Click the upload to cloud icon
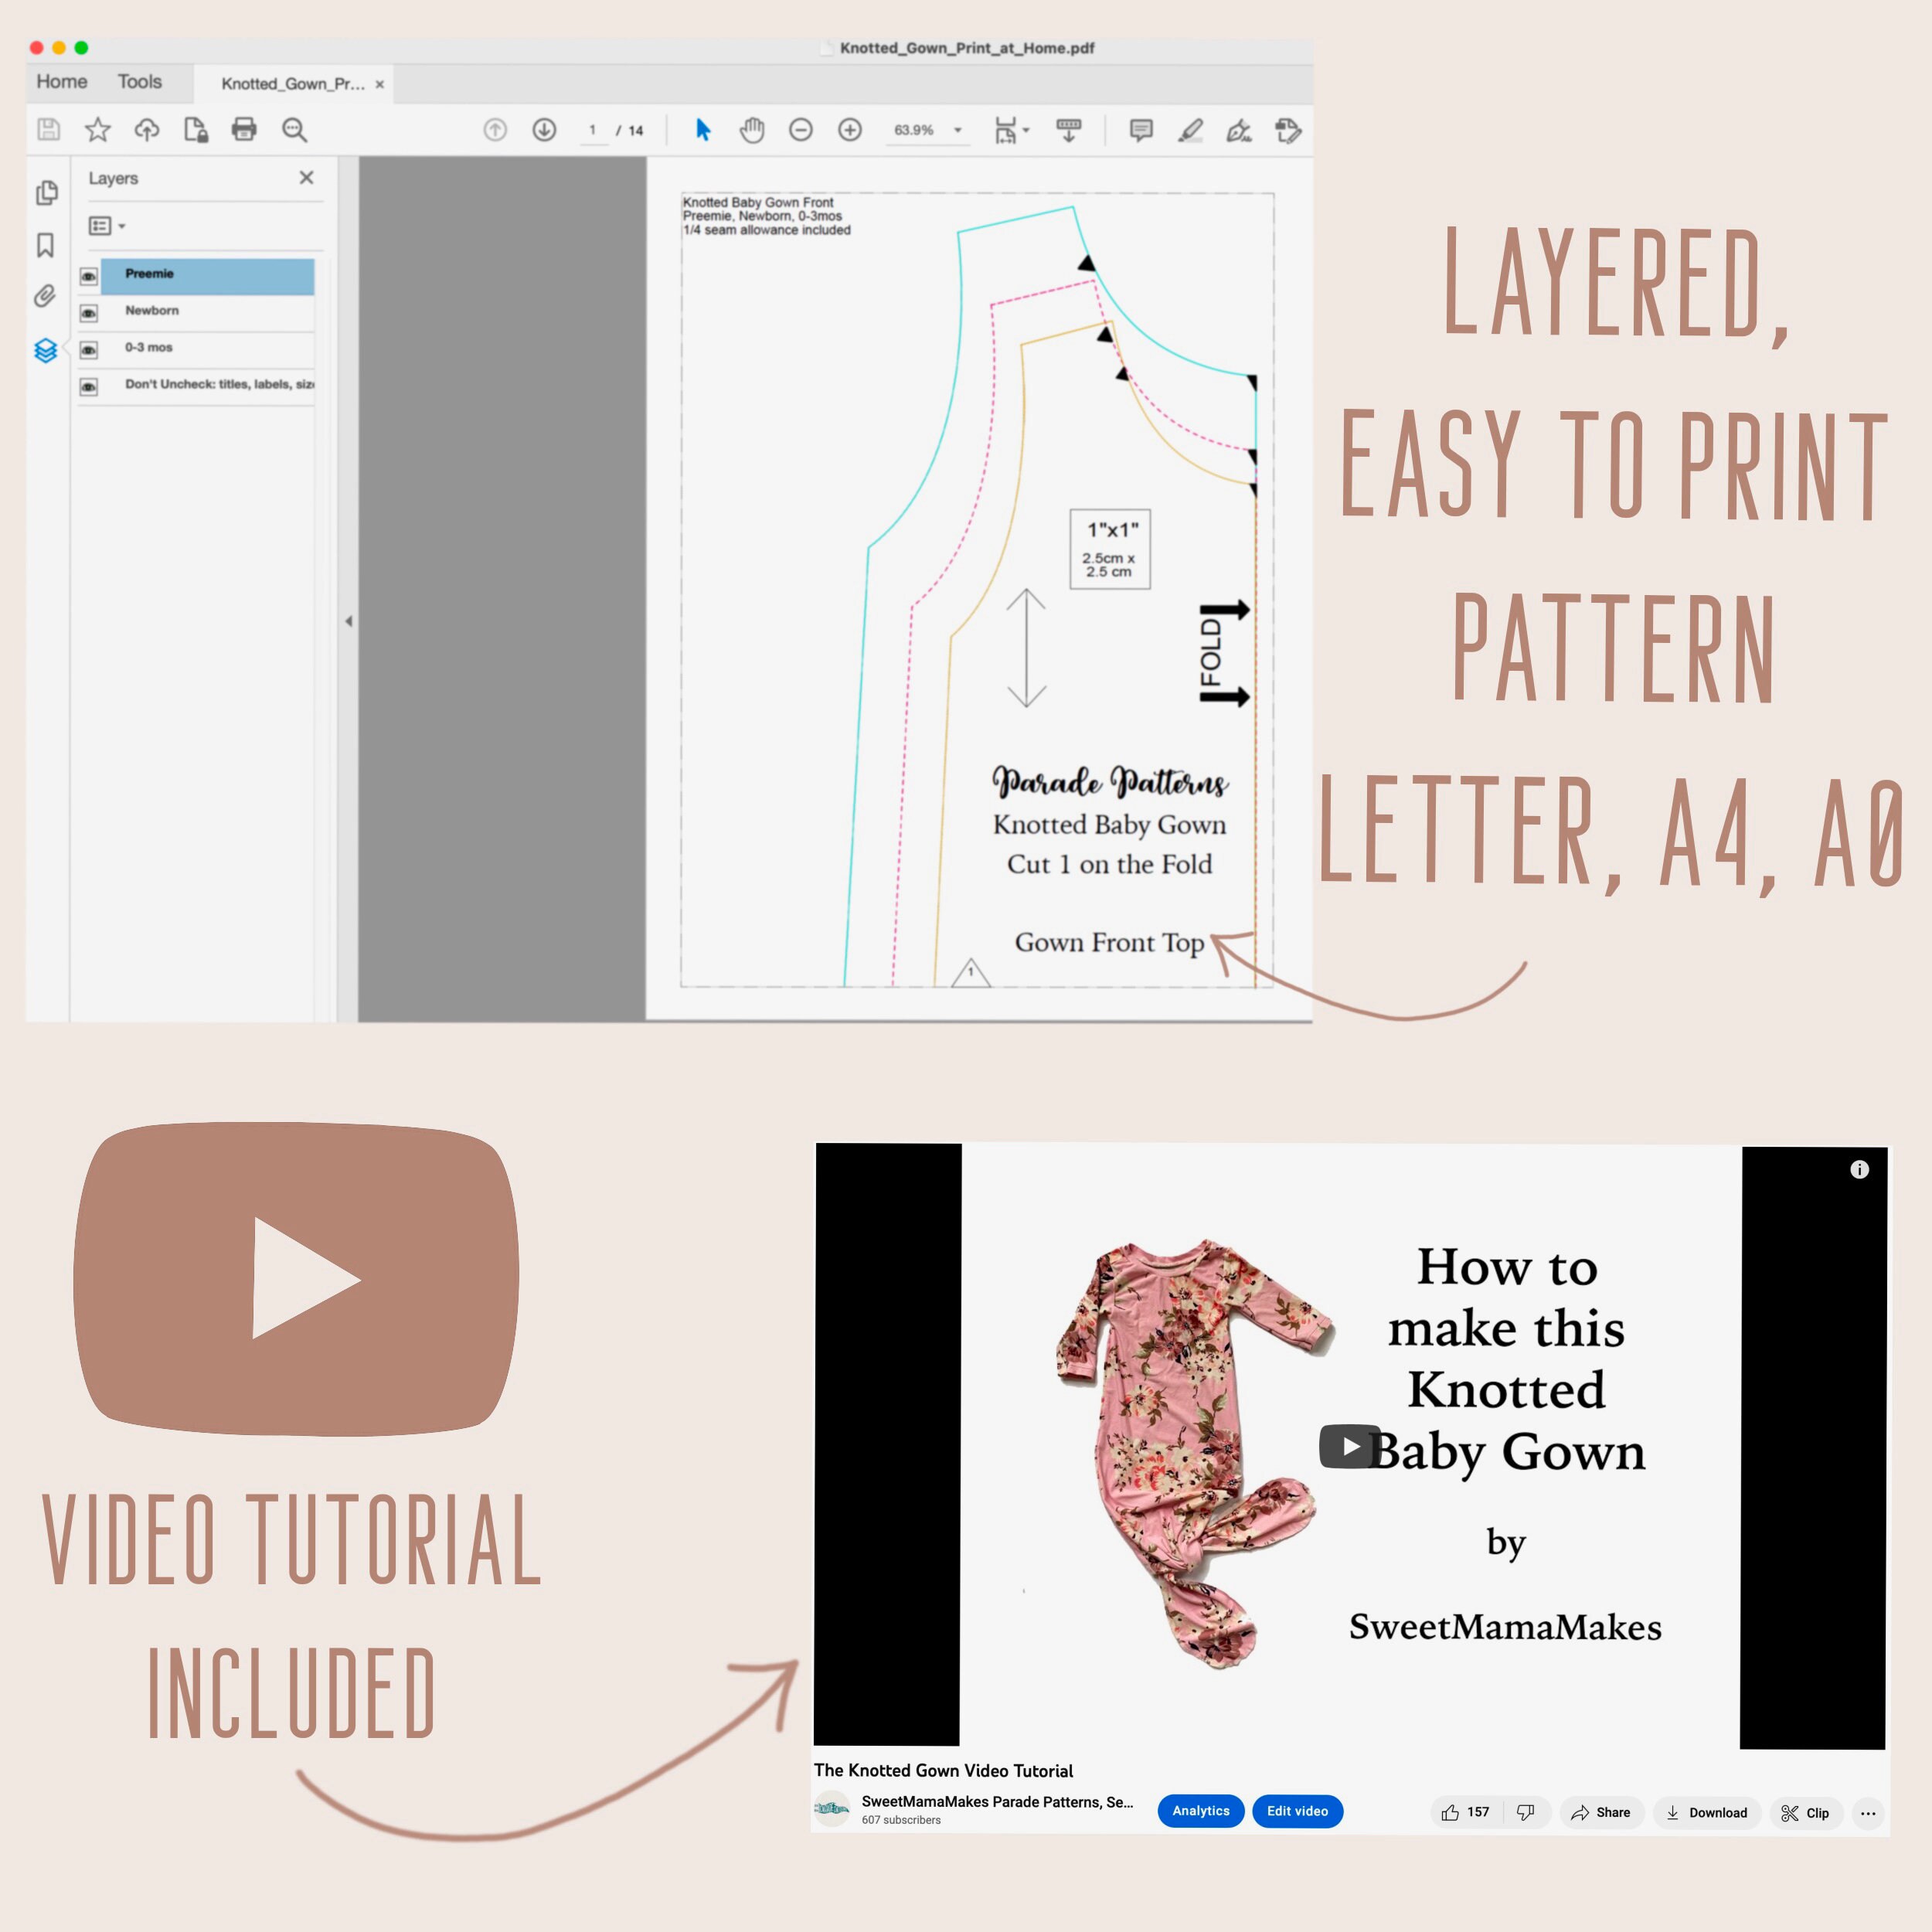Image resolution: width=1932 pixels, height=1932 pixels. (147, 129)
